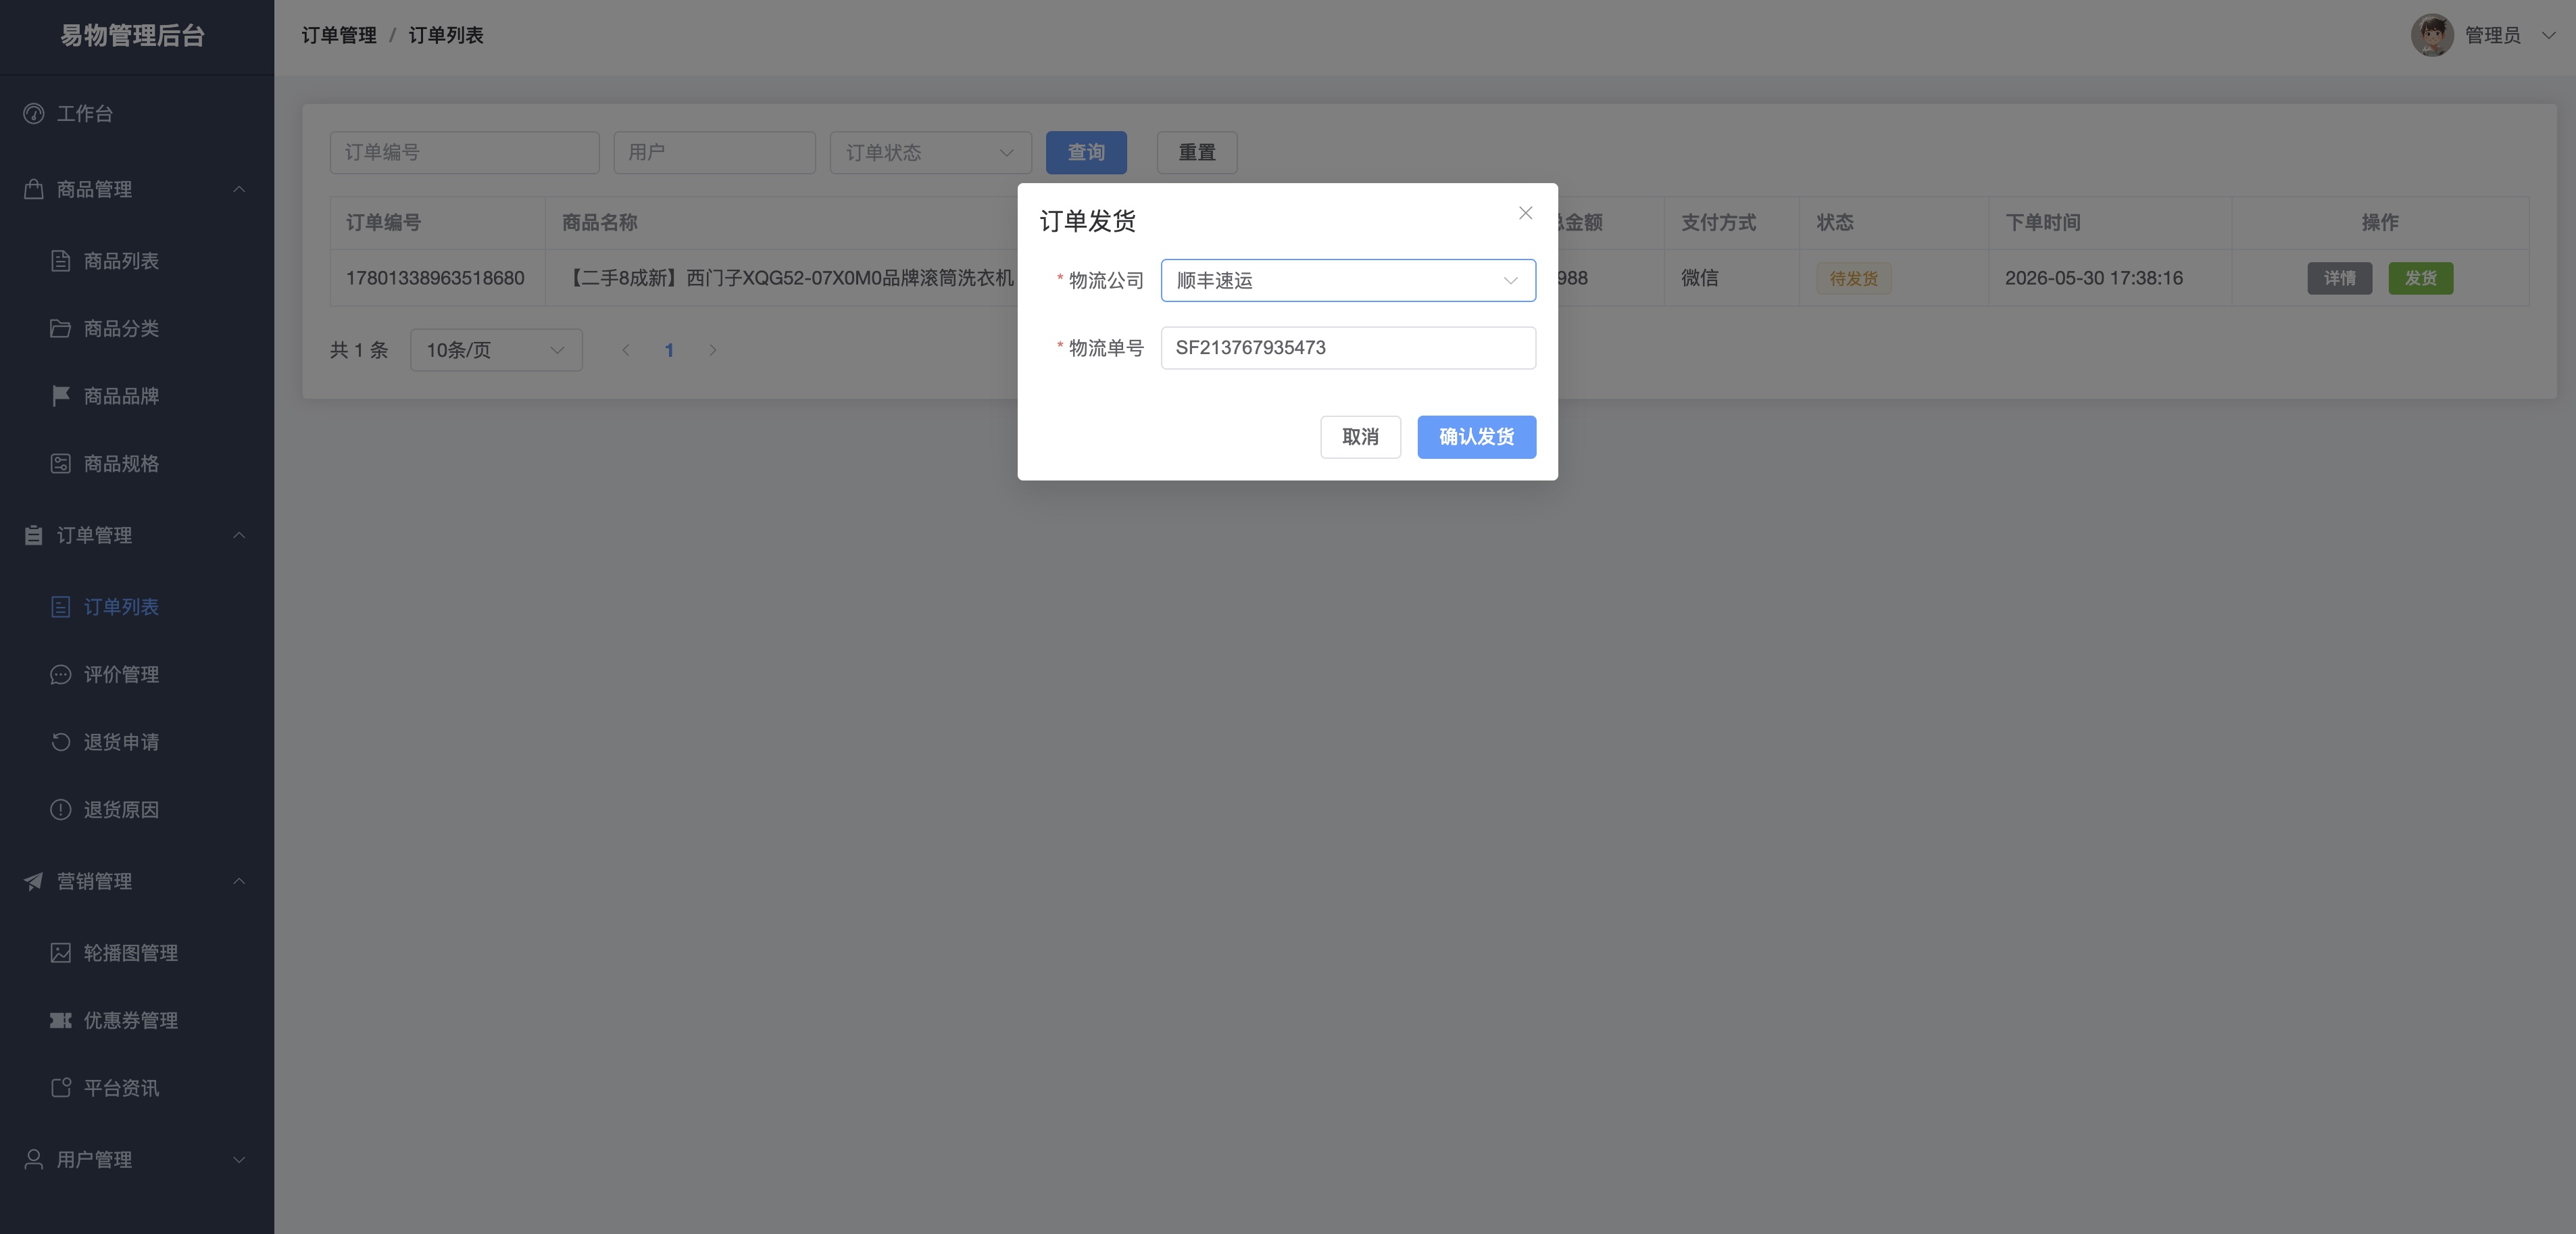This screenshot has width=2576, height=1234.
Task: Click the 订单列表 list icon
Action: (x=61, y=607)
